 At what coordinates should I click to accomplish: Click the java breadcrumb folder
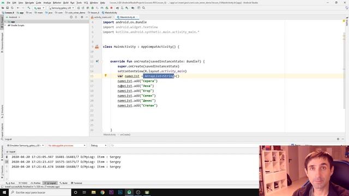click(x=49, y=13)
